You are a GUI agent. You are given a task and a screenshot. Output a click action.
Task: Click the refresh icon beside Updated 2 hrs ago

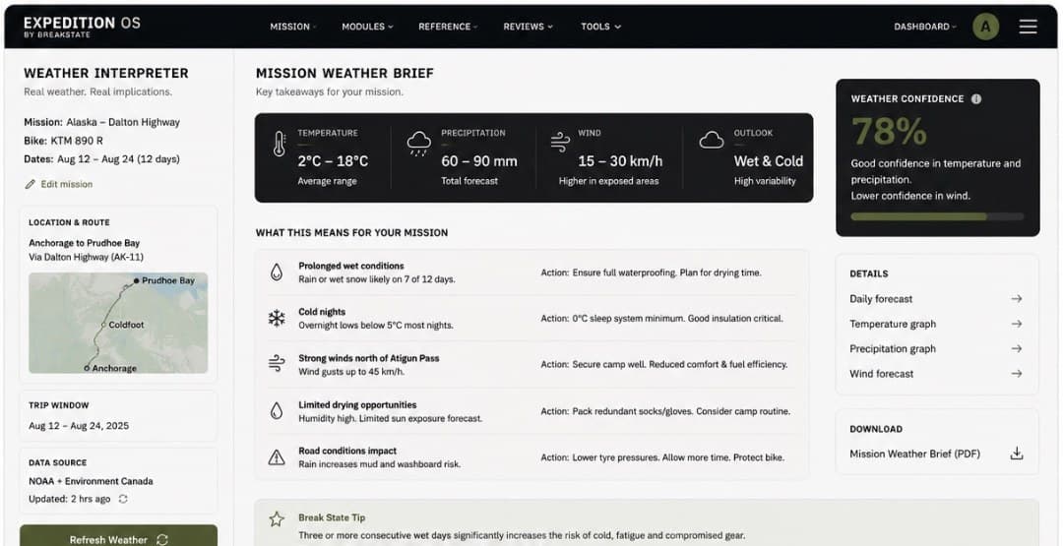point(123,499)
